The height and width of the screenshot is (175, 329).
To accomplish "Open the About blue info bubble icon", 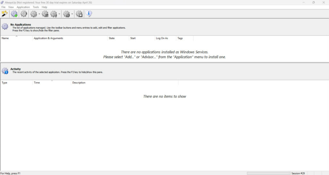I will [x=89, y=14].
